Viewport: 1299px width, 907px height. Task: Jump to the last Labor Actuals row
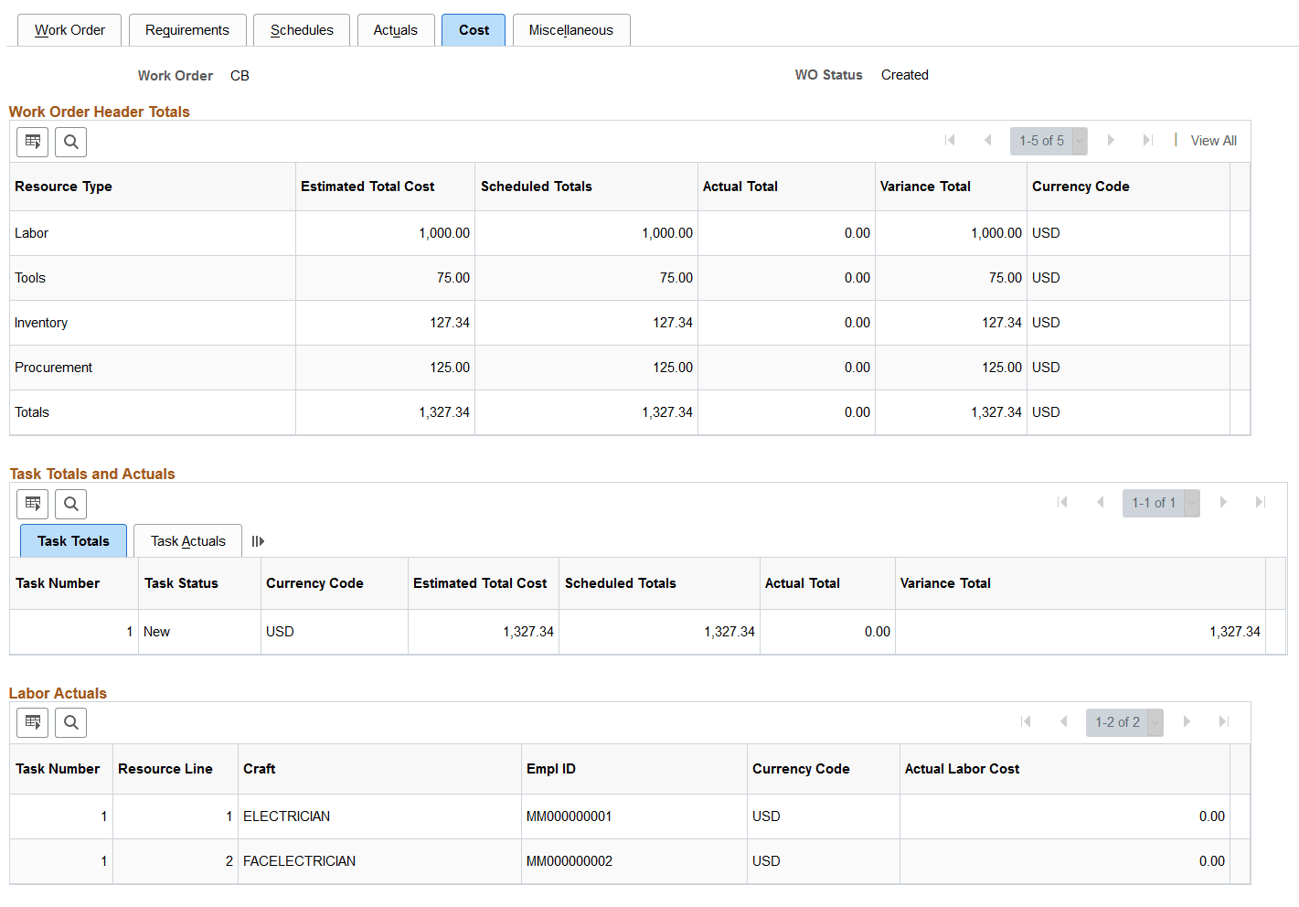(1224, 722)
